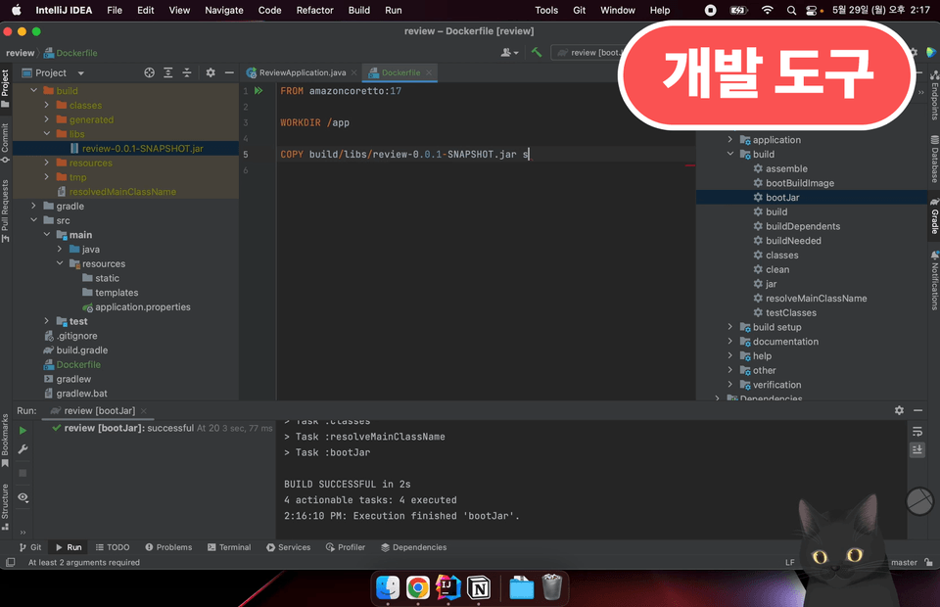Image resolution: width=940 pixels, height=607 pixels.
Task: Close the review [bootJar] run tab
Action: click(143, 411)
